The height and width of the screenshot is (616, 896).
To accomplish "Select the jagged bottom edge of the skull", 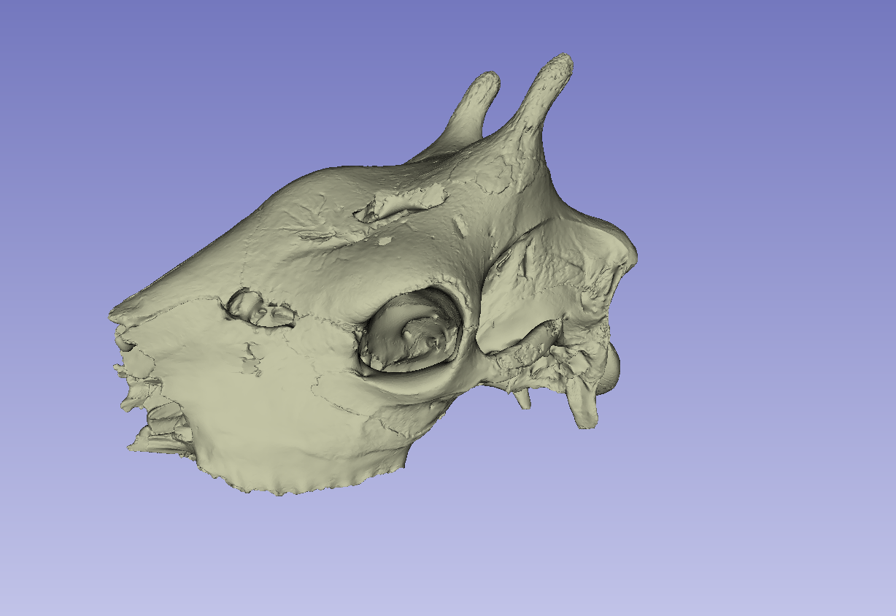I will click(x=306, y=486).
